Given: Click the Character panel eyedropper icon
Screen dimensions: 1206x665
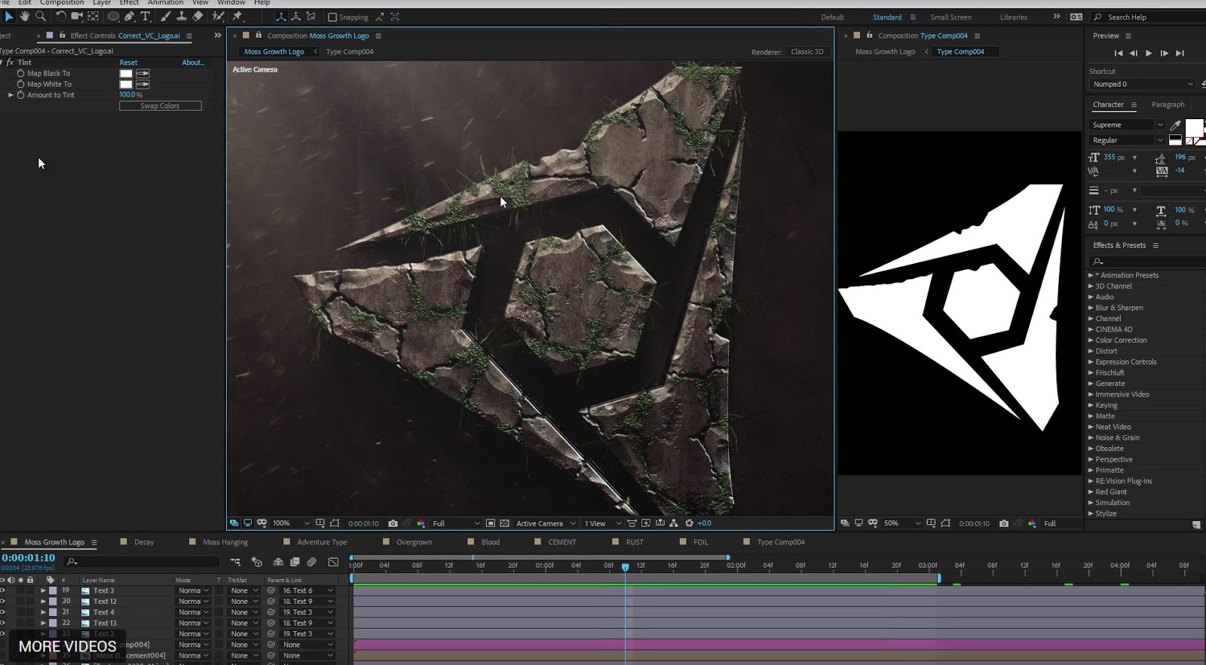Looking at the screenshot, I should pos(1175,125).
